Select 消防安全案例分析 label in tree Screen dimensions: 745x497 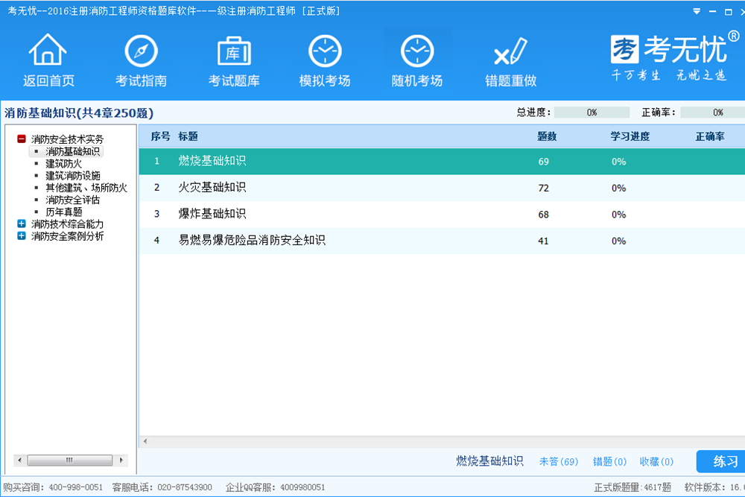(x=68, y=236)
